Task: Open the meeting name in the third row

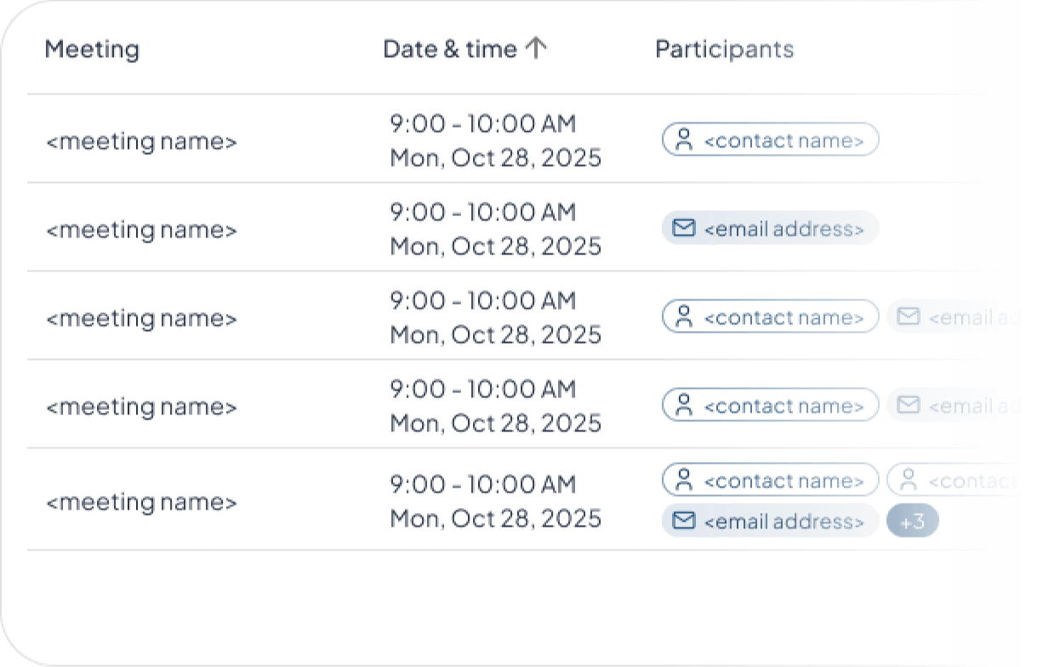Action: point(141,318)
